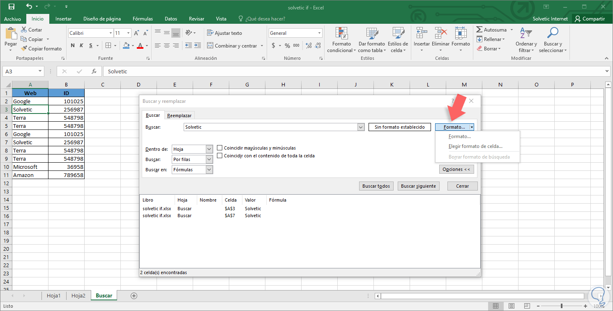Enable Coincidir mayúsculas y minúsculas
This screenshot has height=311, width=613.
(x=220, y=148)
